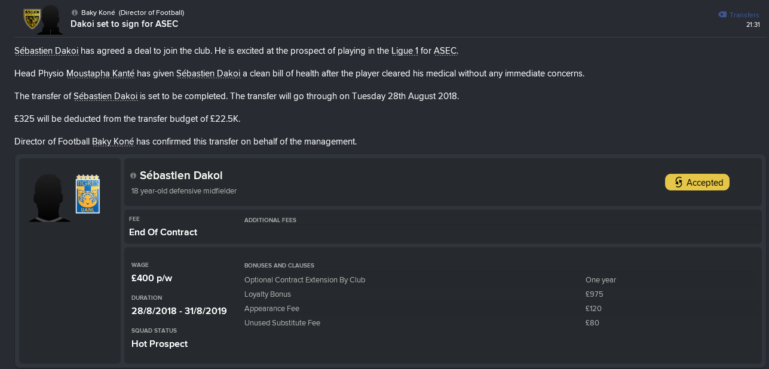Open Baky Koné link in confirmation sentence

point(114,142)
